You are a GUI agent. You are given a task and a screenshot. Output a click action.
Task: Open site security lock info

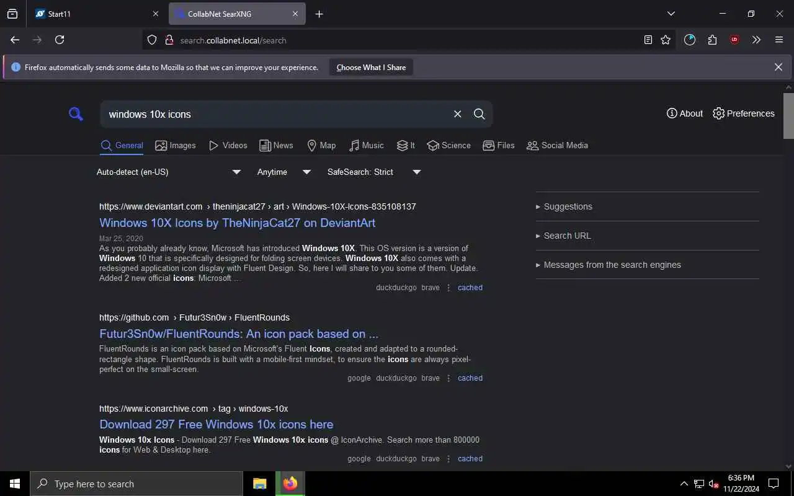point(169,40)
